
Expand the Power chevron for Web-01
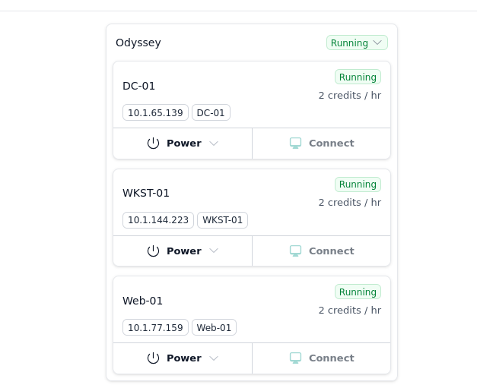pyautogui.click(x=214, y=358)
